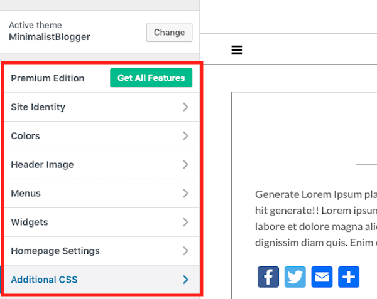377x299 pixels.
Task: Click the Homepage Settings chevron arrow
Action: click(x=185, y=251)
